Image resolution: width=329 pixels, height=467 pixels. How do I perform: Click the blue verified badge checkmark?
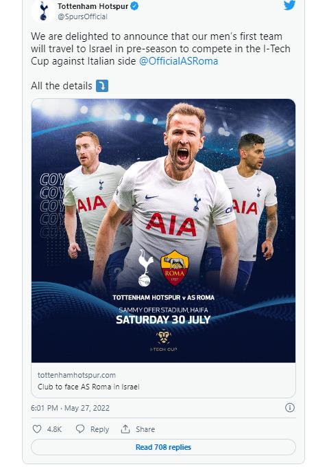coord(134,6)
